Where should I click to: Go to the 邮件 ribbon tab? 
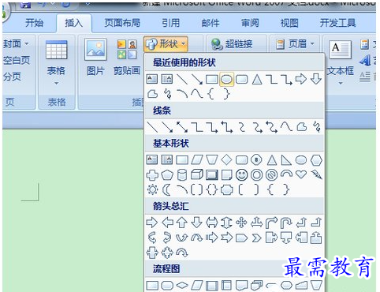(x=210, y=23)
